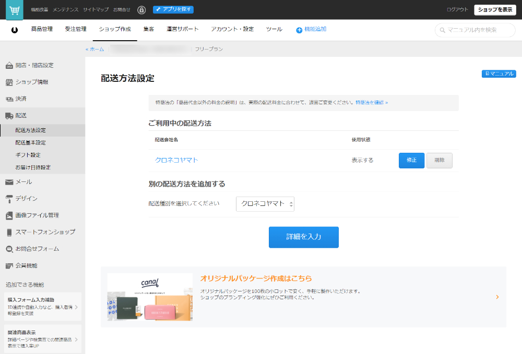Click the 削除 button for クロネコヤマト
The width and height of the screenshot is (522, 354).
click(440, 161)
